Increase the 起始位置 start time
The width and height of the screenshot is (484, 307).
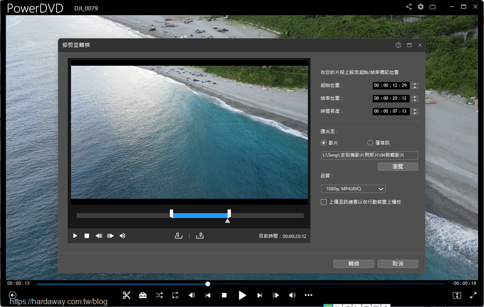[415, 84]
